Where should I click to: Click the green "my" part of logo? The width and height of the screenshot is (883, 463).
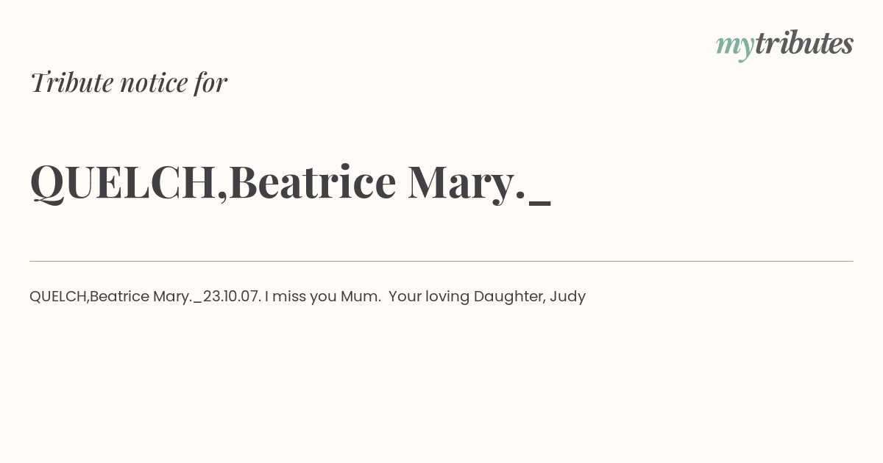click(x=735, y=47)
